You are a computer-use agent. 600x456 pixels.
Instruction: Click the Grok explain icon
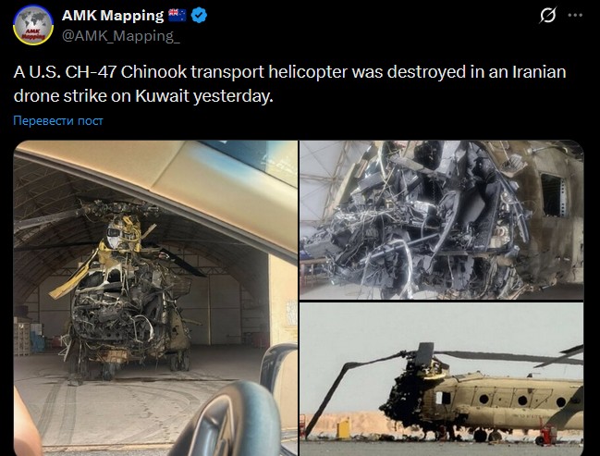coord(548,16)
